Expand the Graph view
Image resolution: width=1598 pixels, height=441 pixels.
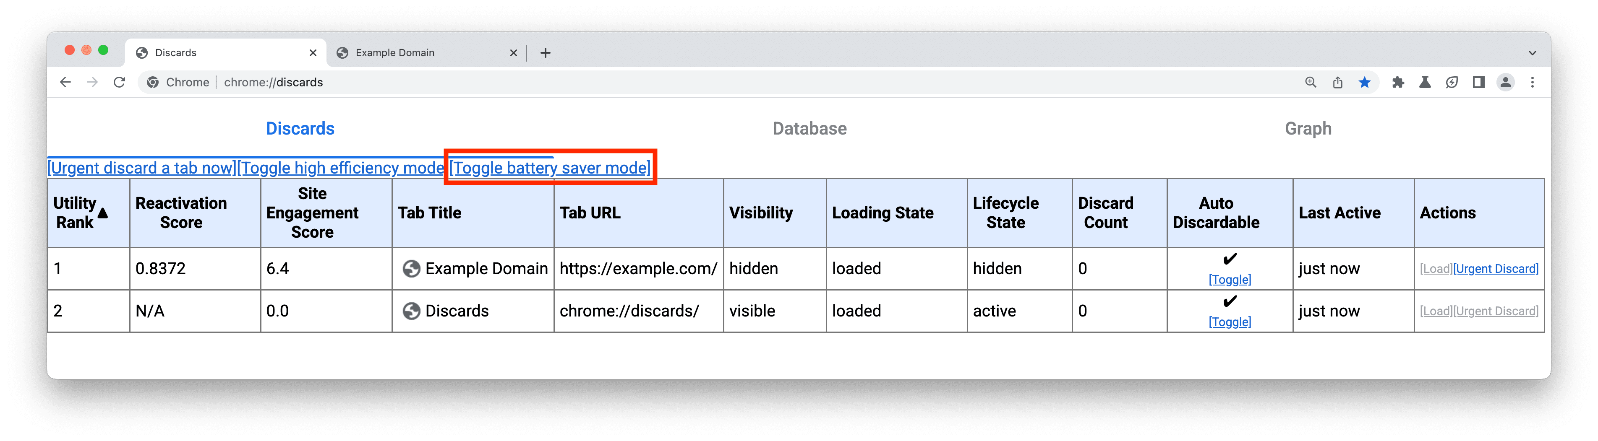point(1307,128)
